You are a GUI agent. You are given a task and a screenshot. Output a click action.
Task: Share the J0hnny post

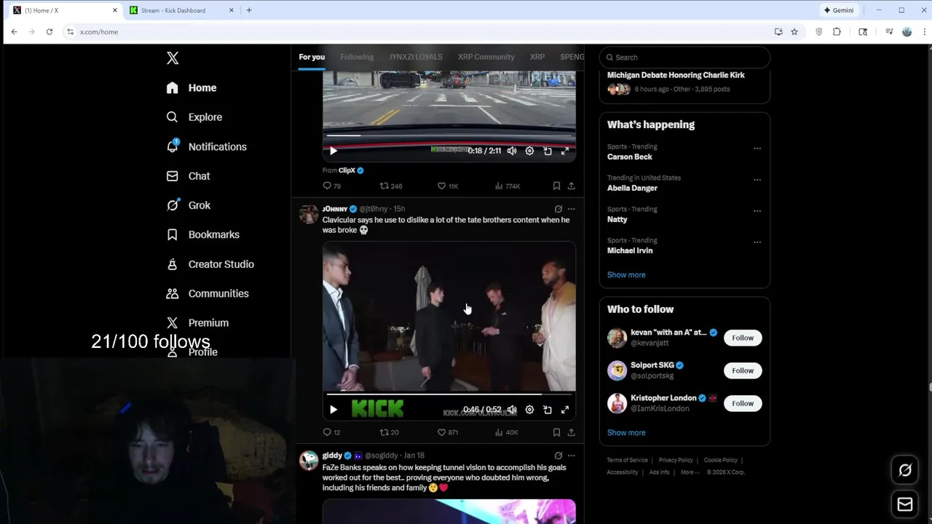pos(571,432)
